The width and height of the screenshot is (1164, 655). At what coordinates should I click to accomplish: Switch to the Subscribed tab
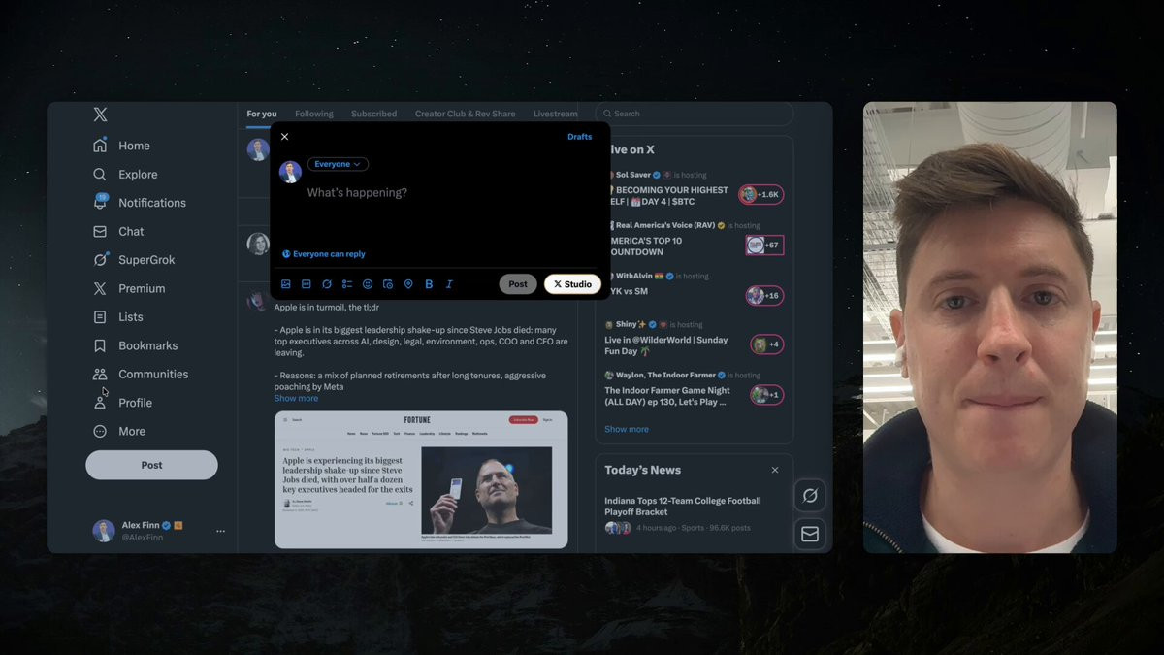[373, 114]
